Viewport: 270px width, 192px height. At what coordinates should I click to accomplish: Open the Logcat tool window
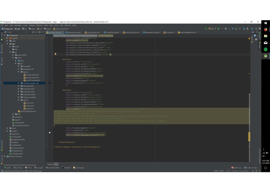coord(38,168)
